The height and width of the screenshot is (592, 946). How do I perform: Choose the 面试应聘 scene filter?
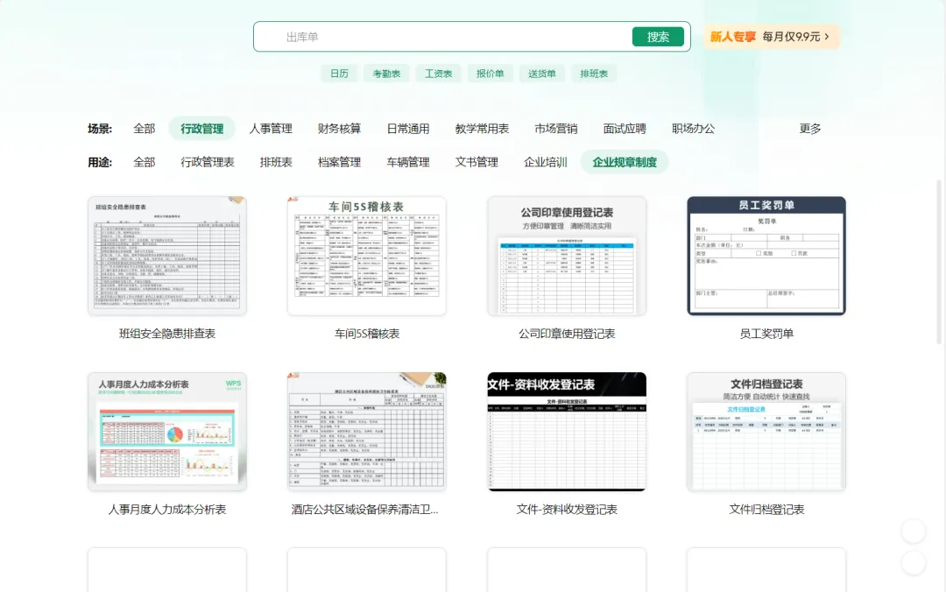(625, 129)
